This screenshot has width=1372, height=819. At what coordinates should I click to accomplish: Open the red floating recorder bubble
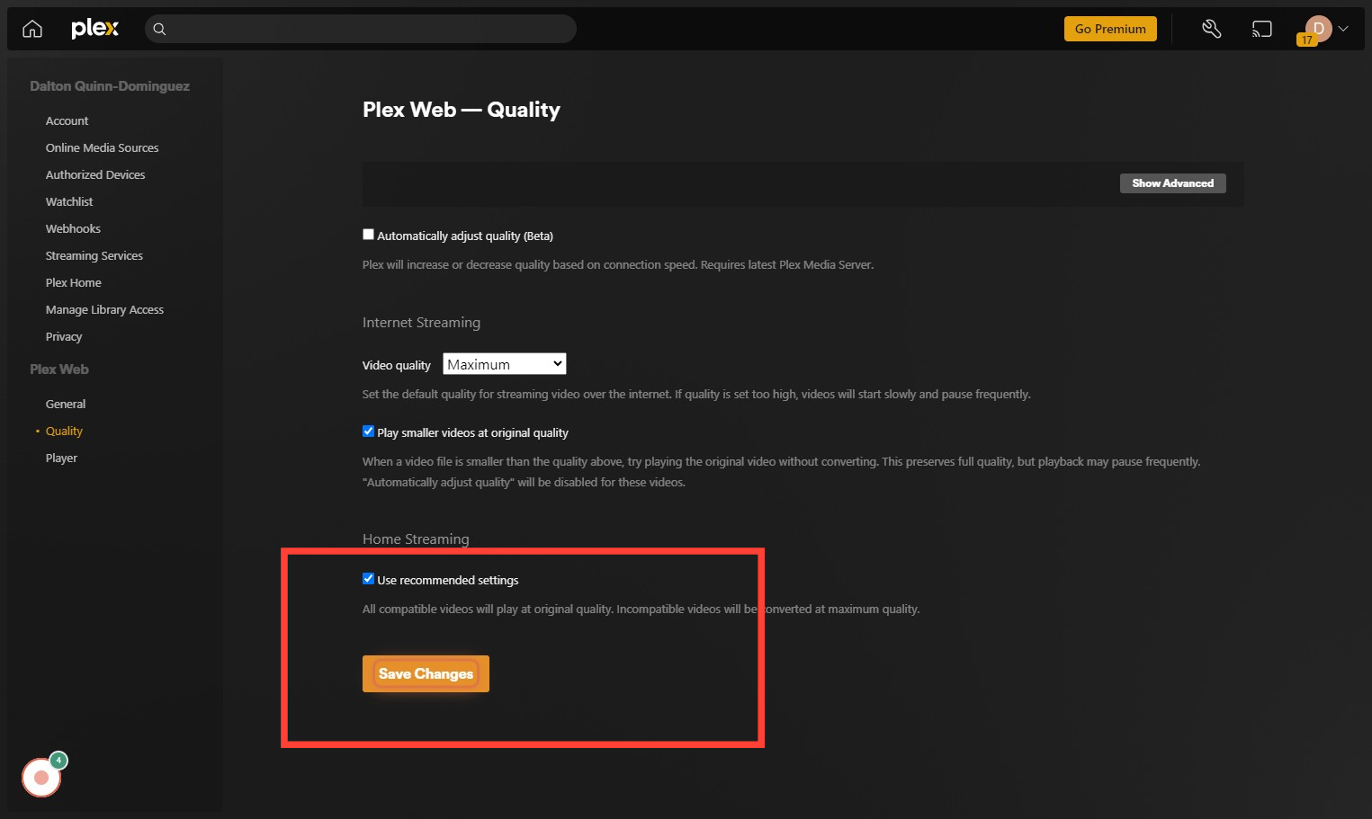point(41,778)
